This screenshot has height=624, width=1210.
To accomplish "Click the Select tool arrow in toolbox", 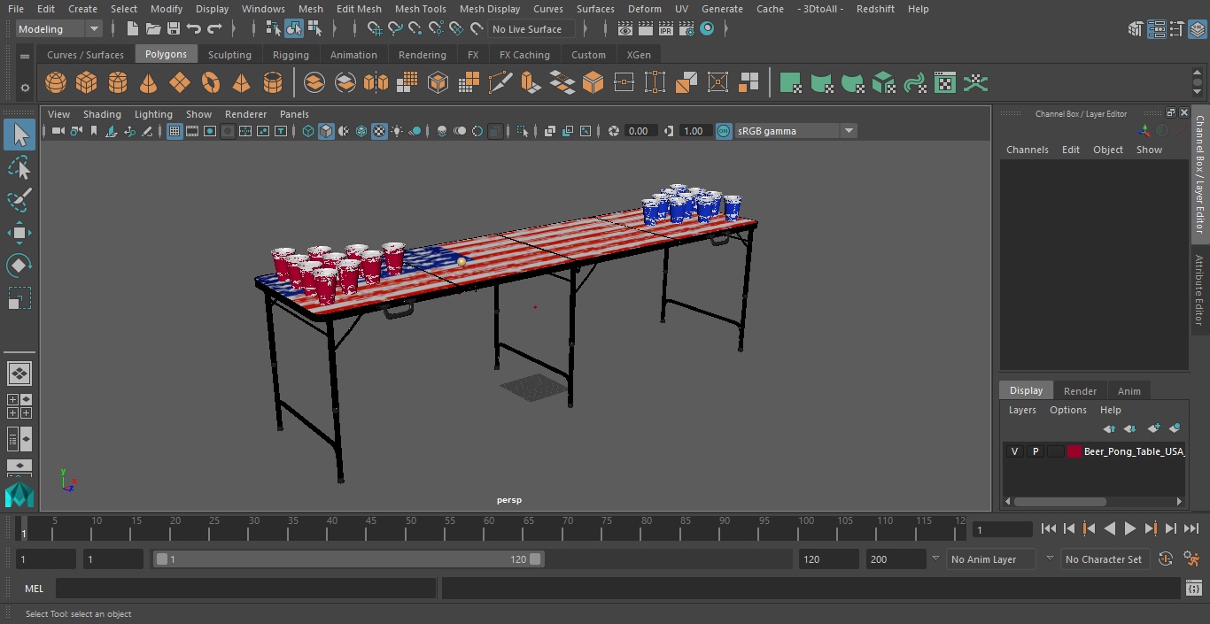I will (x=19, y=135).
